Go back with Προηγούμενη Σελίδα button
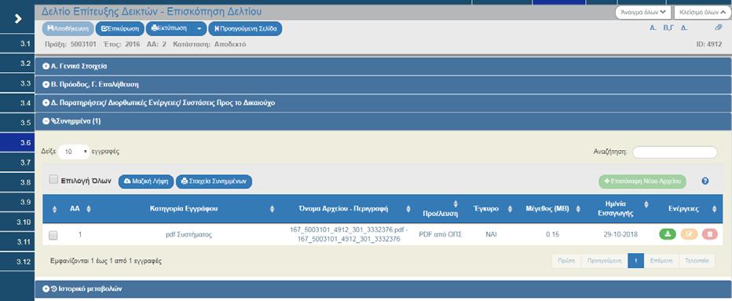The height and width of the screenshot is (301, 732). point(245,28)
